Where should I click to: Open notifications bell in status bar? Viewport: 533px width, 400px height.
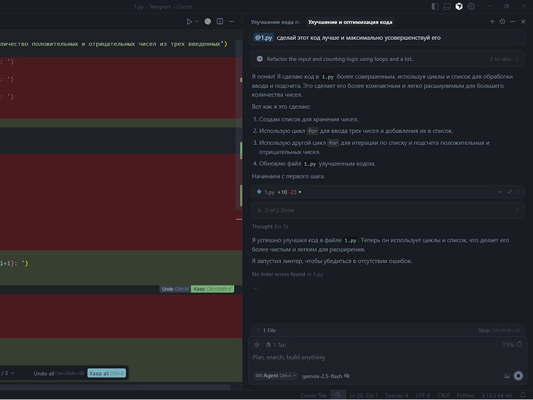[523, 395]
